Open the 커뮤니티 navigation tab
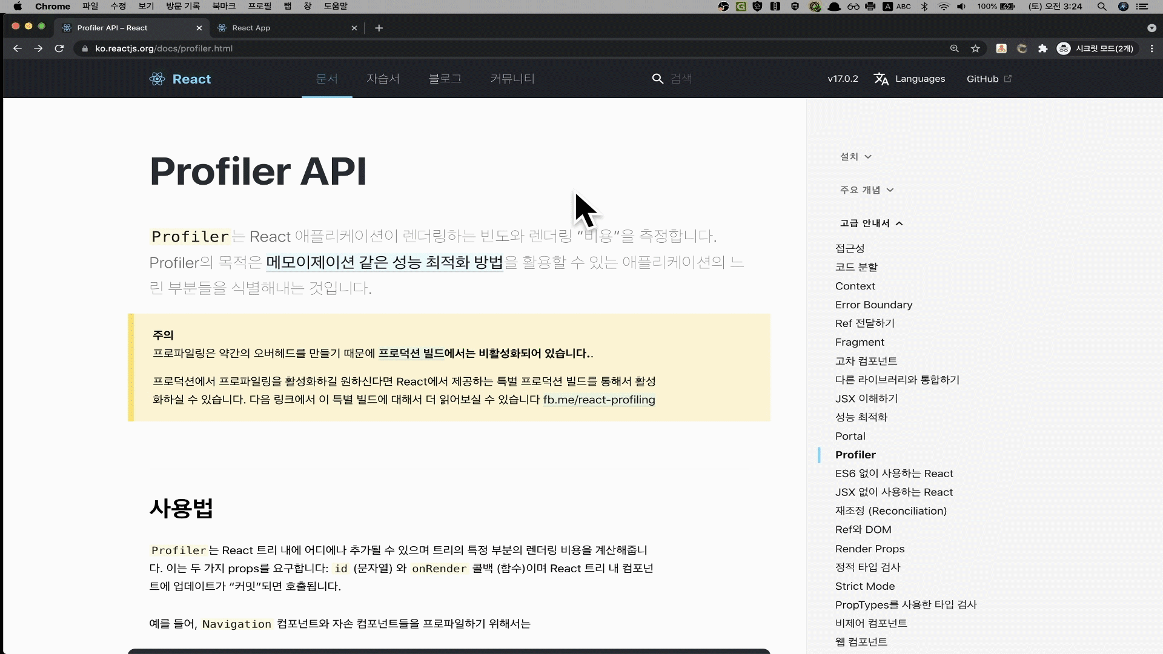This screenshot has width=1163, height=654. tap(512, 79)
